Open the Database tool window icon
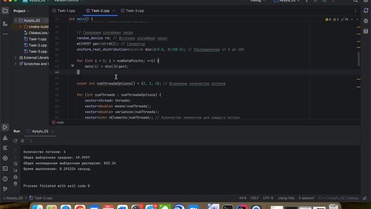This screenshot has width=371, height=209. pos(366,31)
